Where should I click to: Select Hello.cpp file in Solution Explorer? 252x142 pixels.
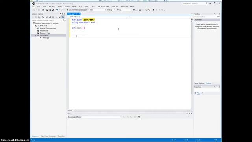[x=46, y=38]
